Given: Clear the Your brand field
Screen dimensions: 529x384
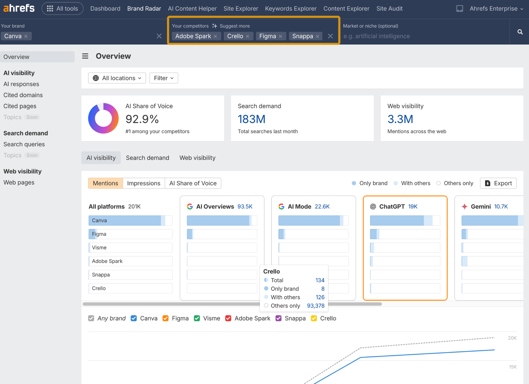Looking at the screenshot, I should tap(159, 36).
